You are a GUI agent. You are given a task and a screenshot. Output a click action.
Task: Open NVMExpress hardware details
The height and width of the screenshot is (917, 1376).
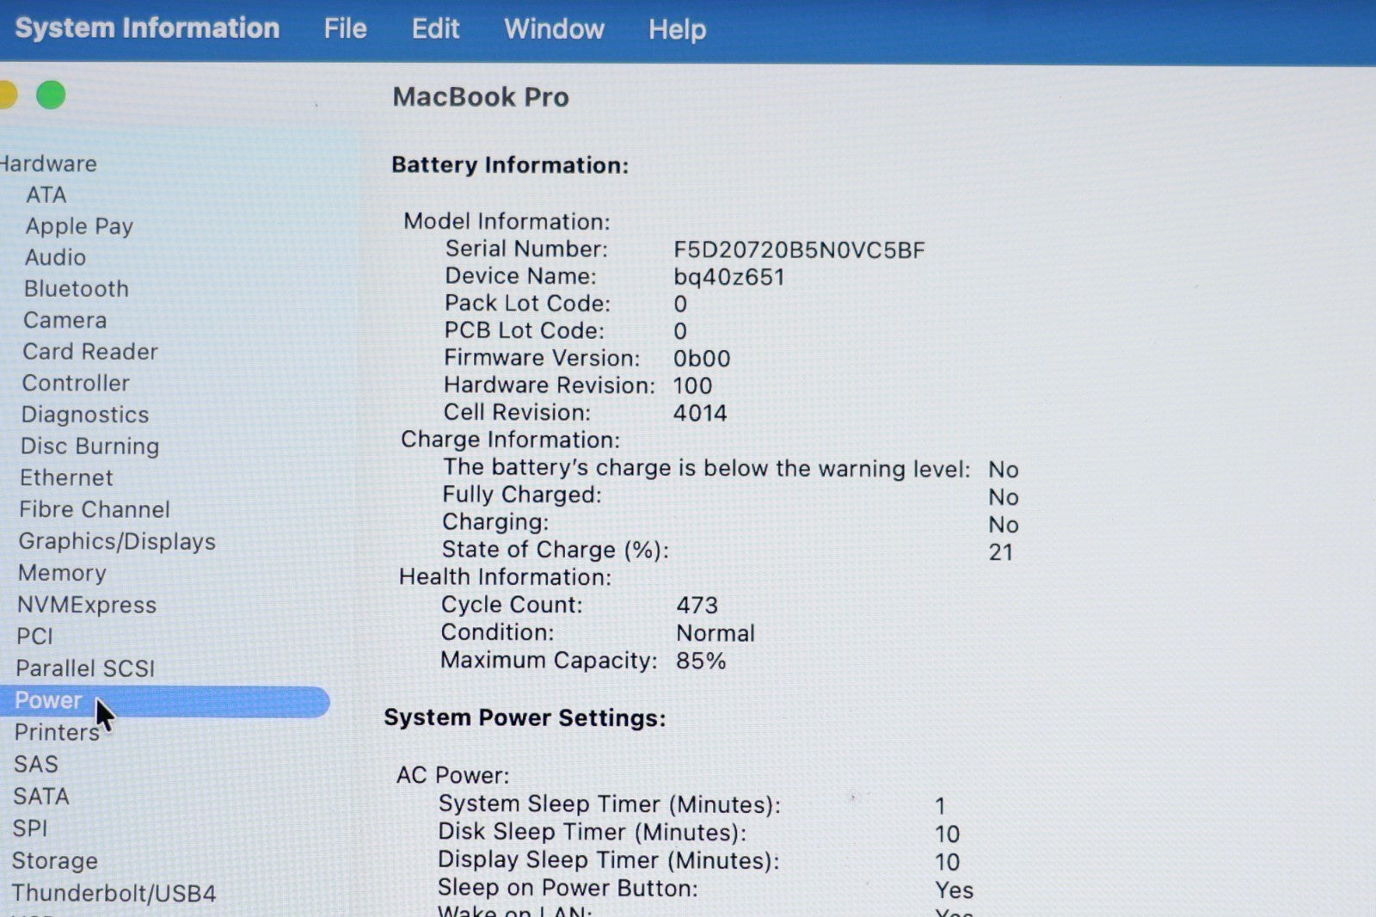point(87,605)
